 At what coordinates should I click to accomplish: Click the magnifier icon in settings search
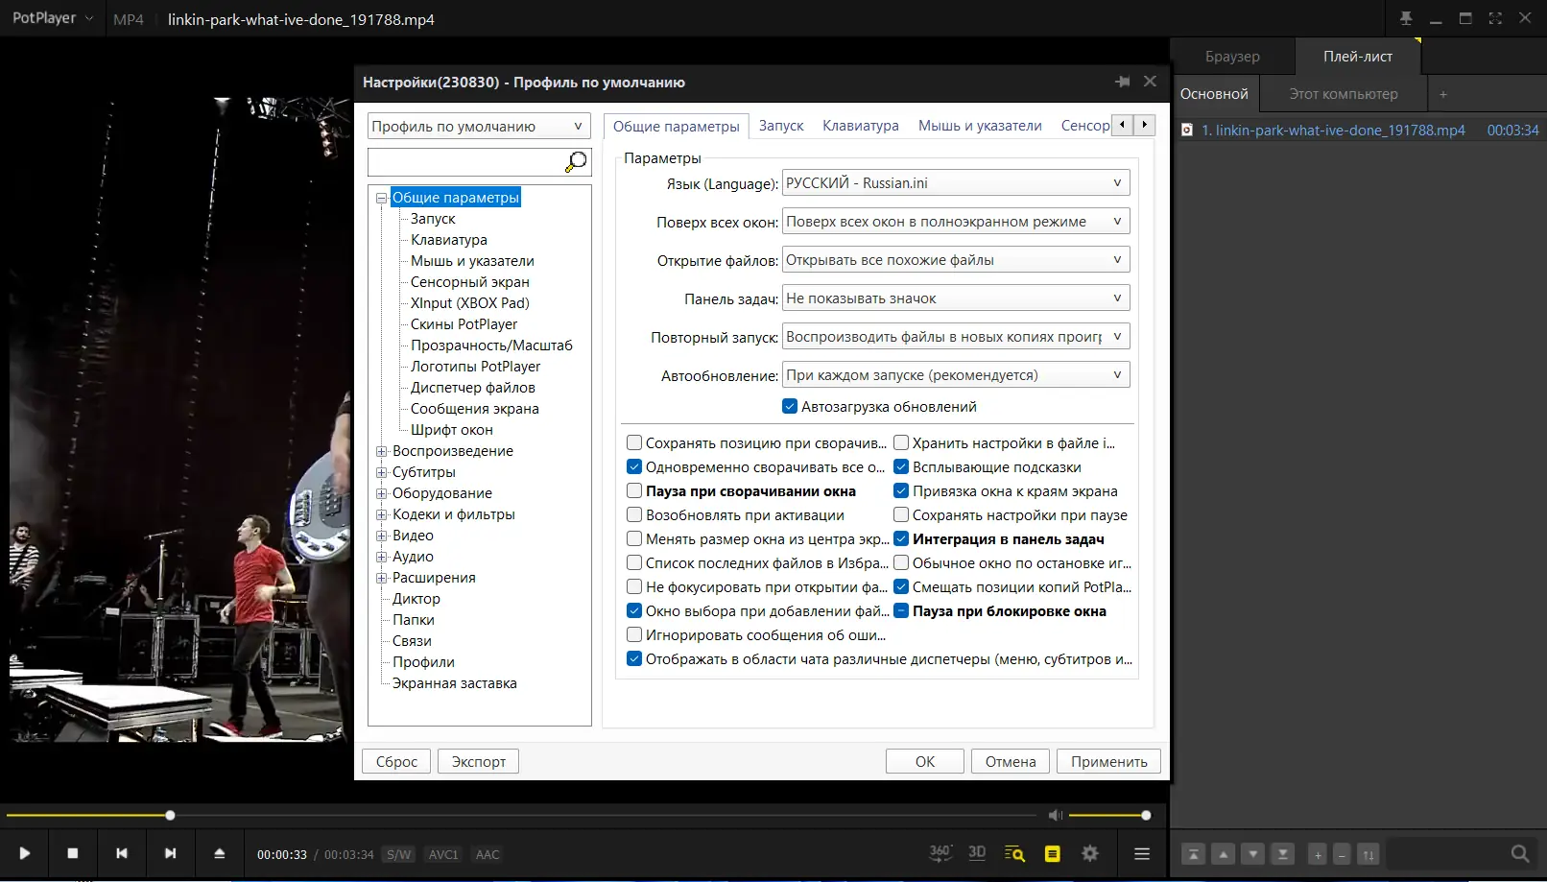coord(576,162)
